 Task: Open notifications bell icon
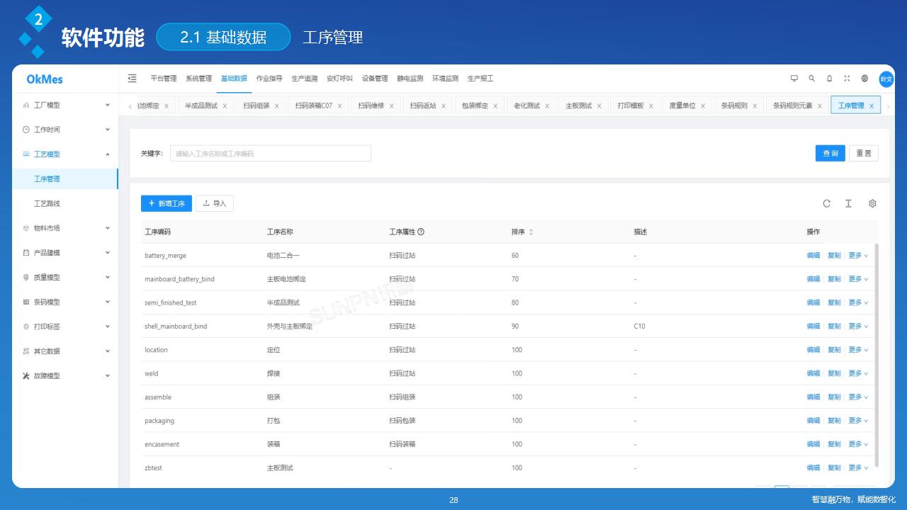830,79
